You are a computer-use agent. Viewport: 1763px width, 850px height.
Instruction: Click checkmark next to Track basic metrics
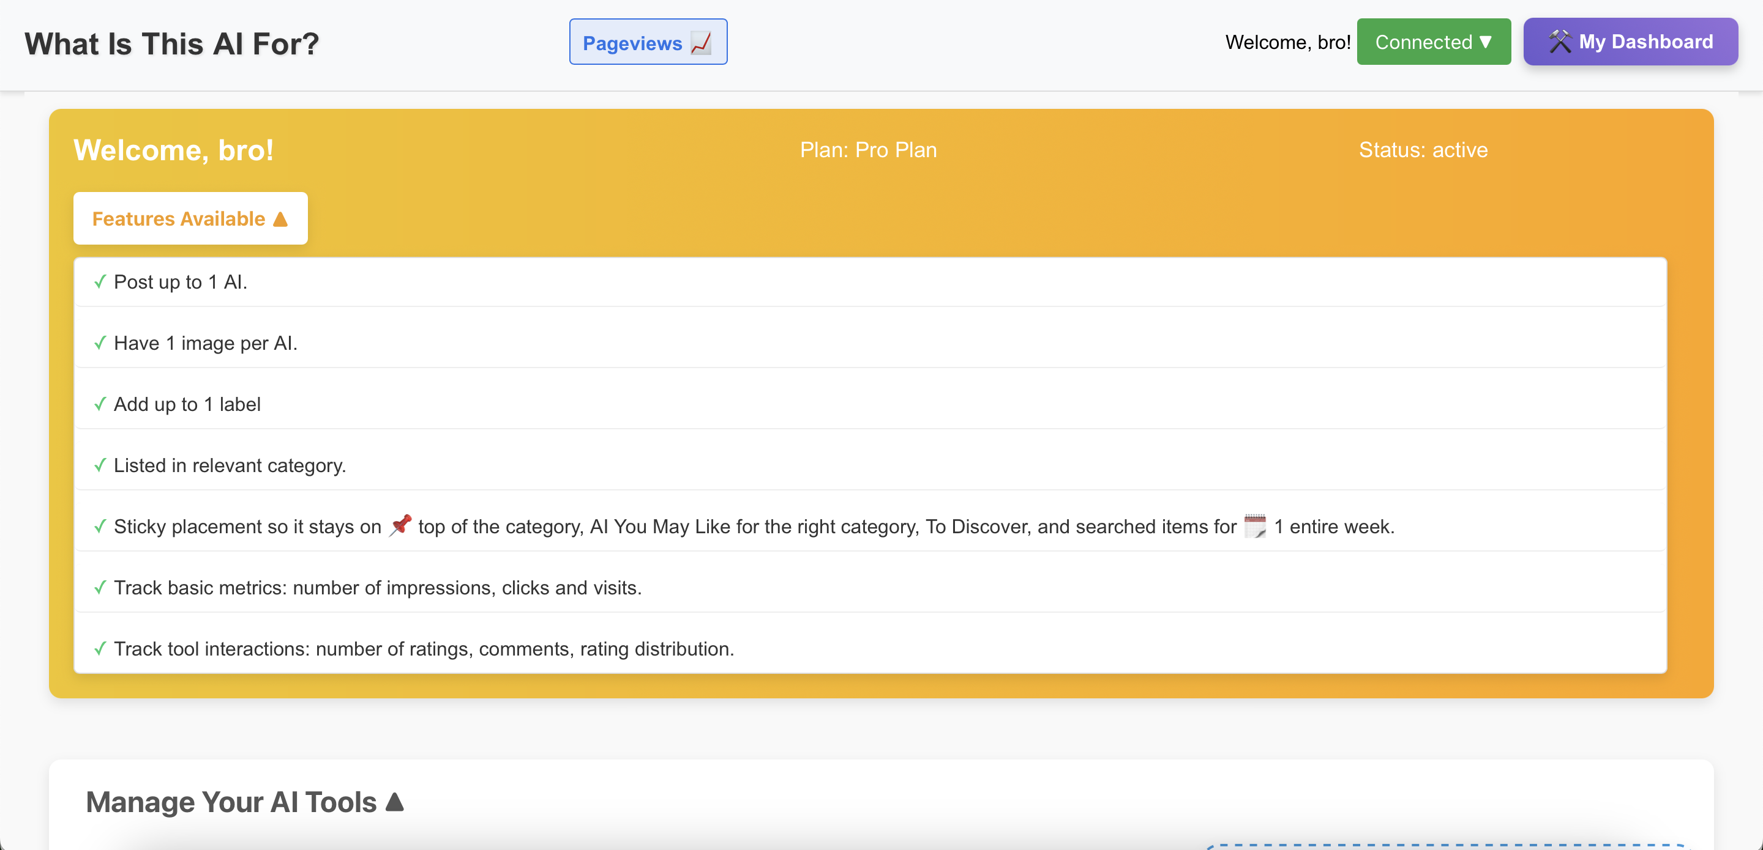coord(100,588)
